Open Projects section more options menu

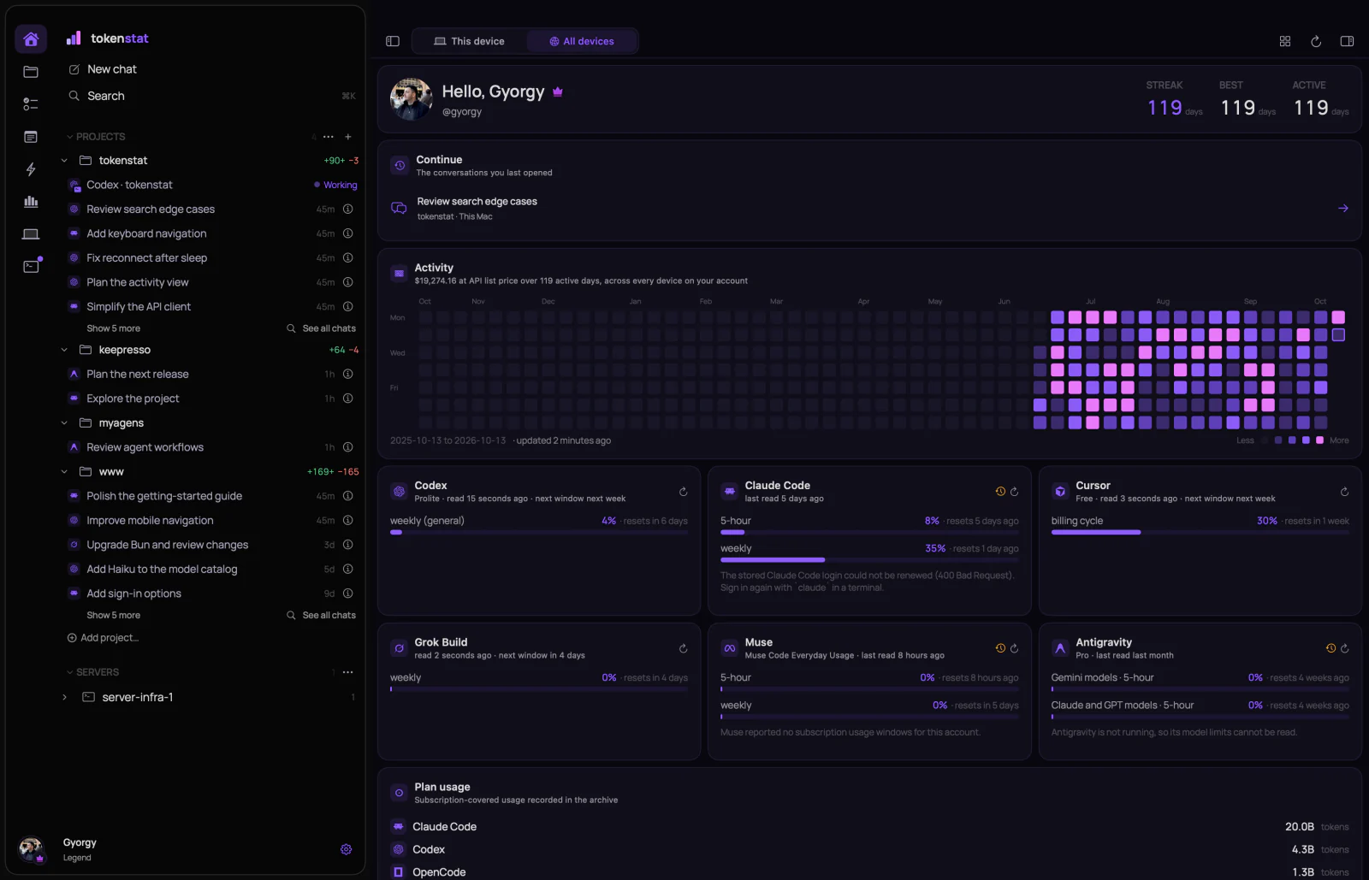coord(329,137)
